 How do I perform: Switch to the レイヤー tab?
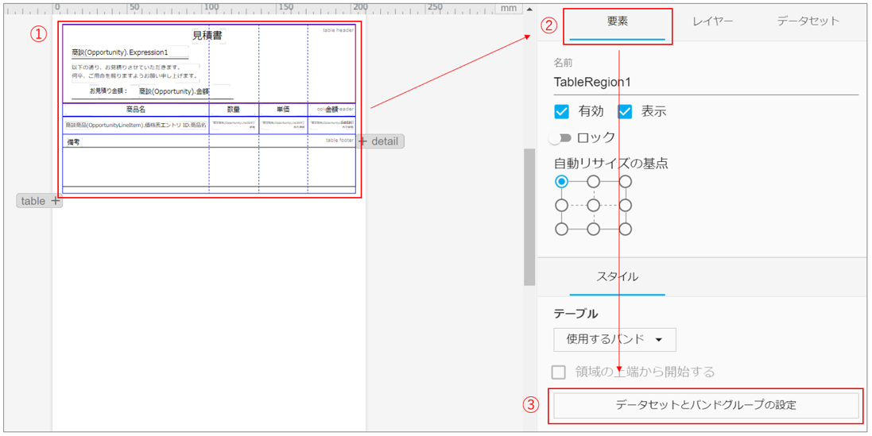coord(712,21)
